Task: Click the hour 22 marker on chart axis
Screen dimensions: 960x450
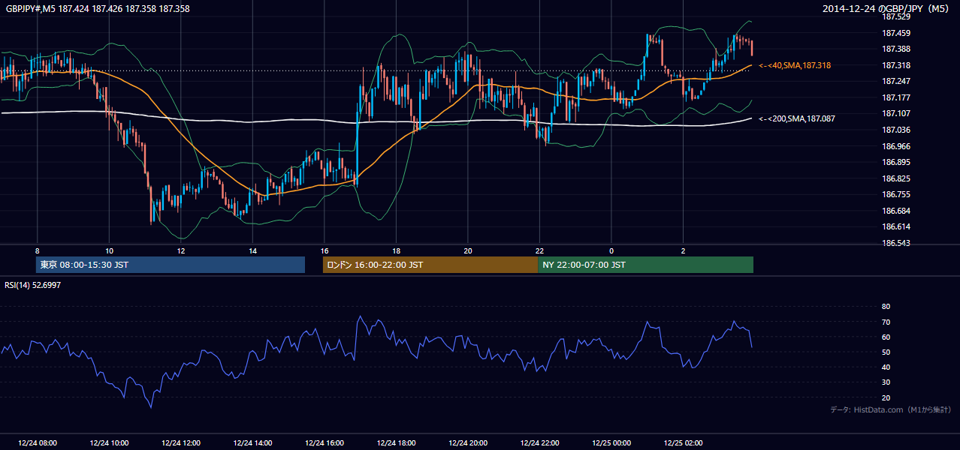Action: [539, 250]
